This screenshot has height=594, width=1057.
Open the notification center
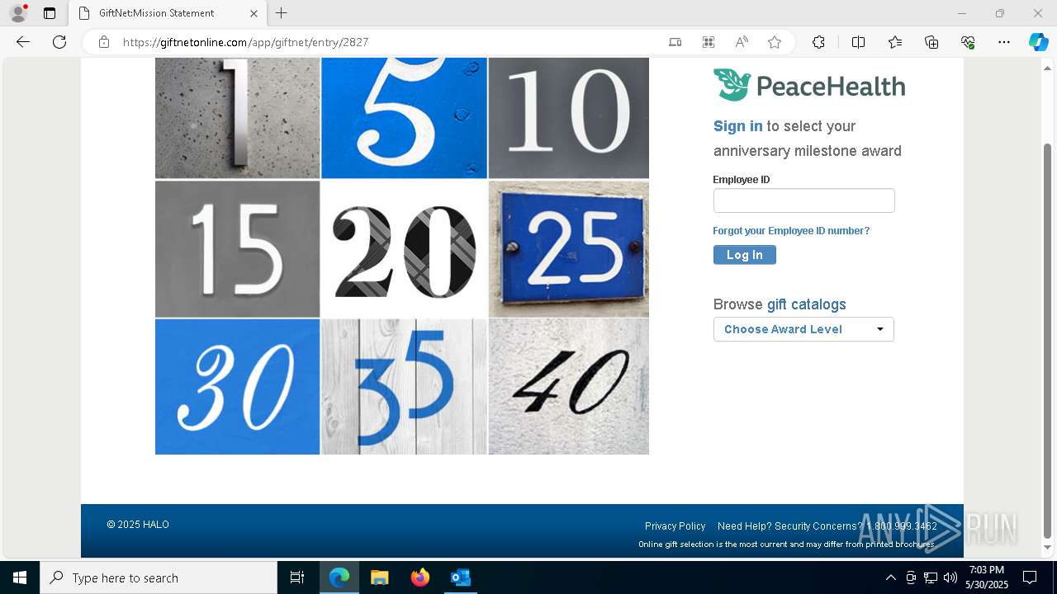click(1030, 577)
